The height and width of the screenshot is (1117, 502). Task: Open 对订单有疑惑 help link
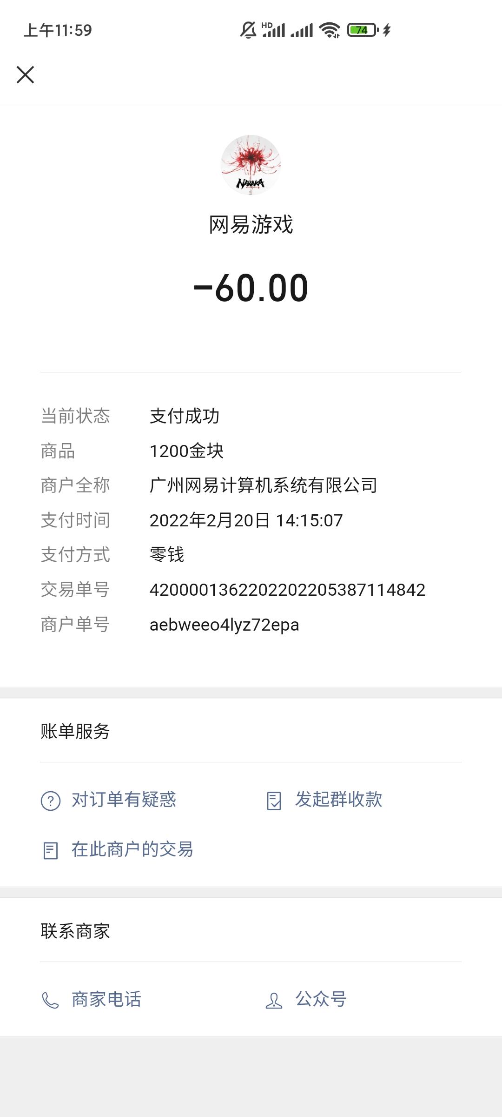click(x=124, y=800)
